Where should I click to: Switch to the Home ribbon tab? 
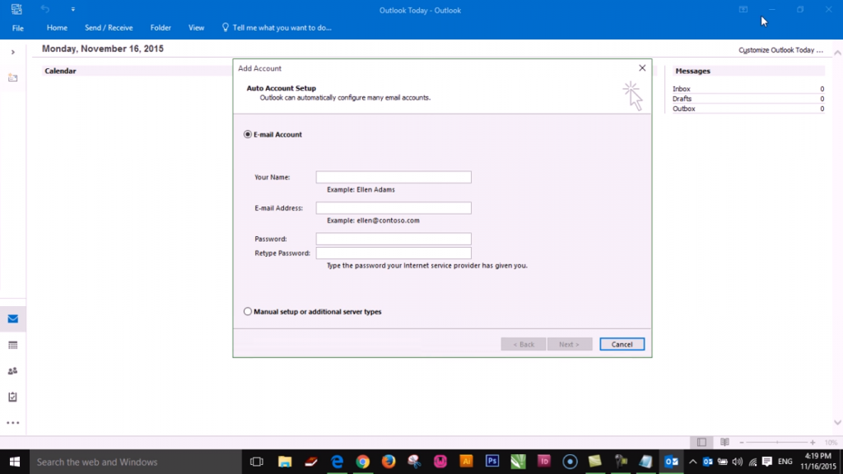click(57, 27)
